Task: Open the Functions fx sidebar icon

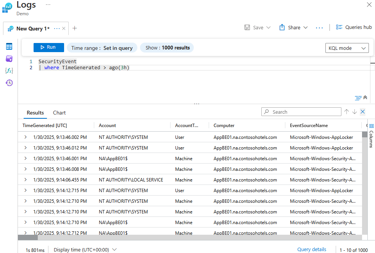Action: click(9, 71)
